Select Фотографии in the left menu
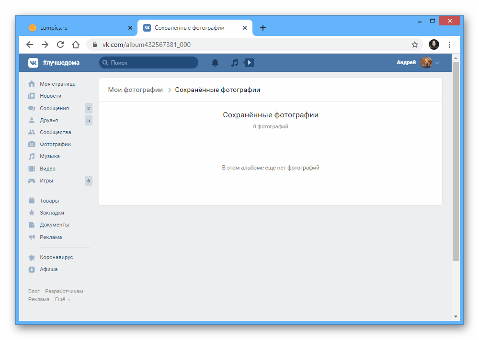 pyautogui.click(x=55, y=144)
